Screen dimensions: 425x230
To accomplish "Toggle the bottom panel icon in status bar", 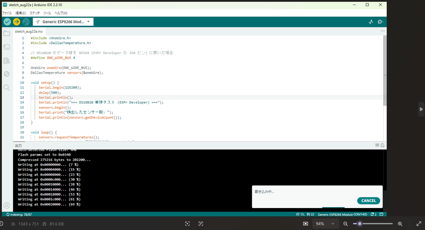I will pos(381,214).
